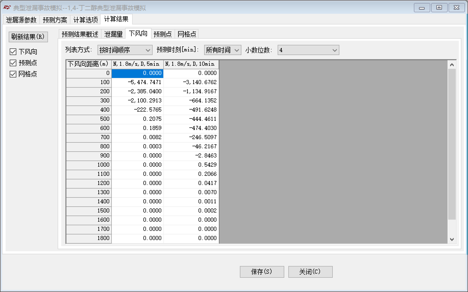Image resolution: width=468 pixels, height=292 pixels.
Task: Select cell -222.5765
Action: pos(137,110)
